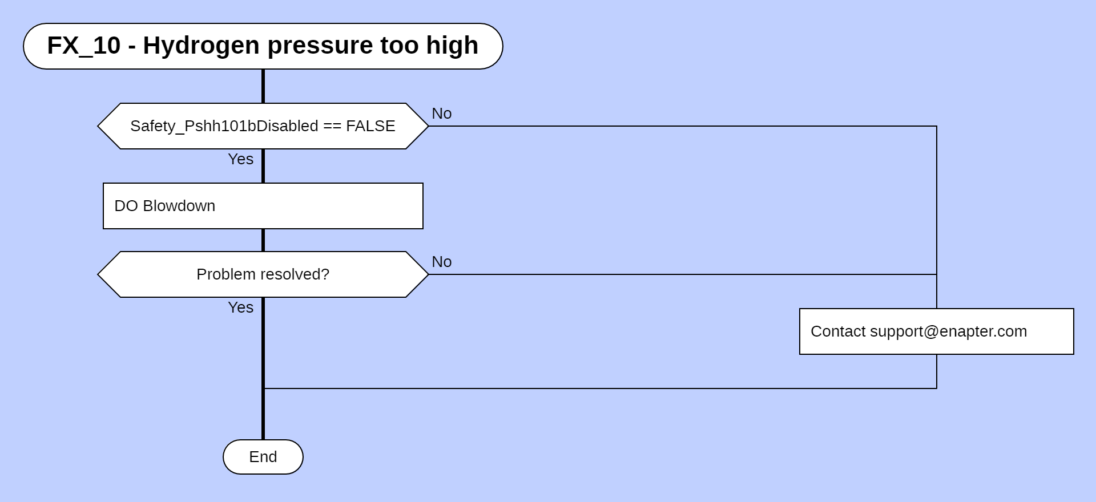
Task: Select the Safety_Pshh101bDisabled == FALSE decision node
Action: pyautogui.click(x=263, y=126)
